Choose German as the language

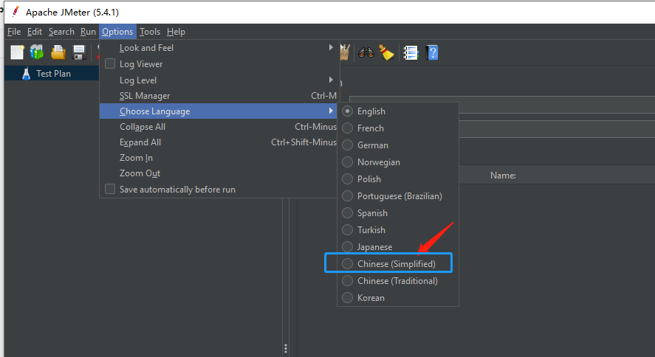[x=347, y=145]
